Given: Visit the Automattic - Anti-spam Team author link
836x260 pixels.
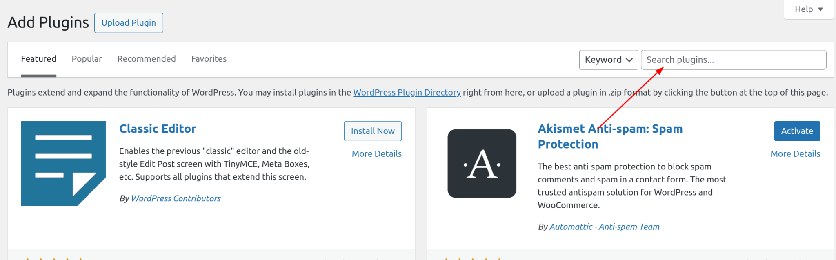Looking at the screenshot, I should pos(605,227).
